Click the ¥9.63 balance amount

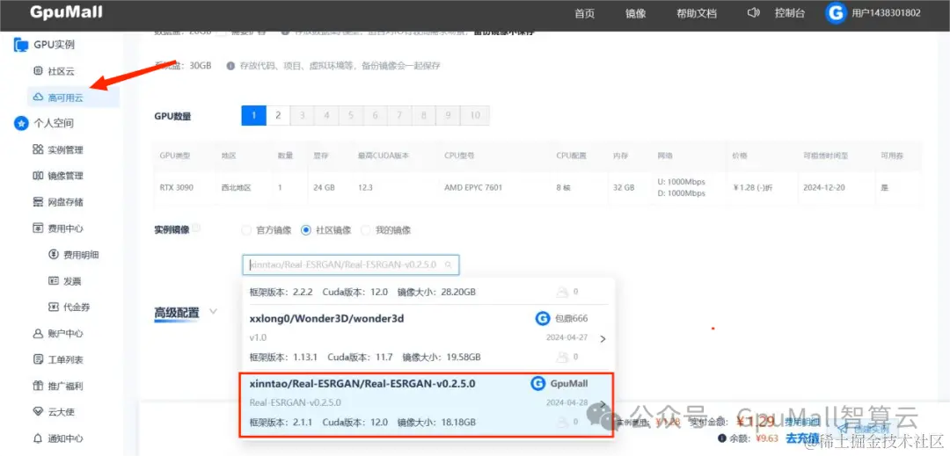[765, 438]
